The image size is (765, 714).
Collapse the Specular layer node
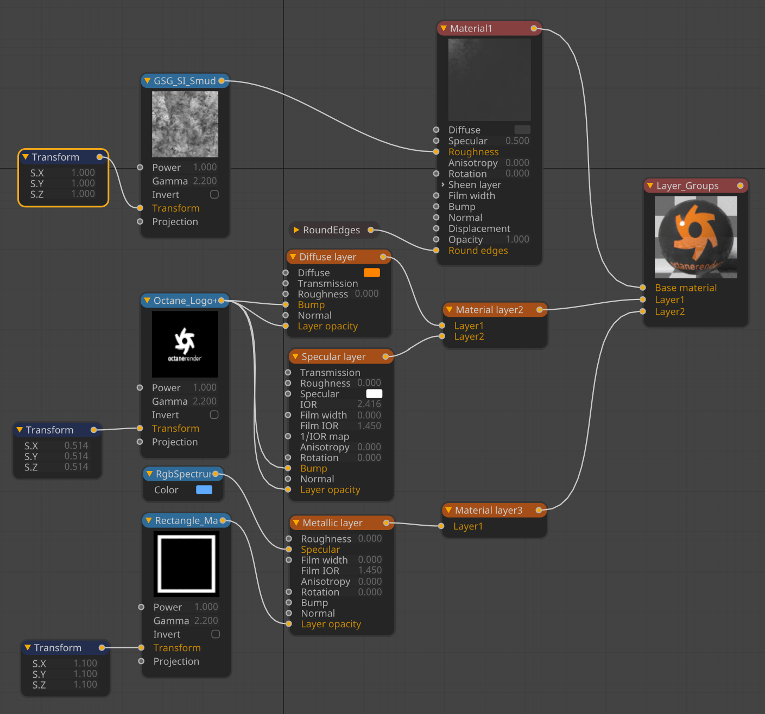tap(295, 356)
